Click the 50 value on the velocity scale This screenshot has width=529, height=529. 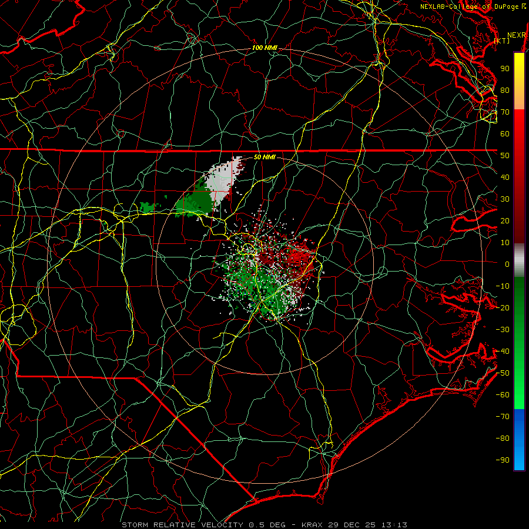click(x=505, y=156)
